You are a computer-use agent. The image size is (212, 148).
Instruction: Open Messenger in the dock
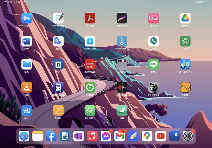pyautogui.click(x=106, y=136)
